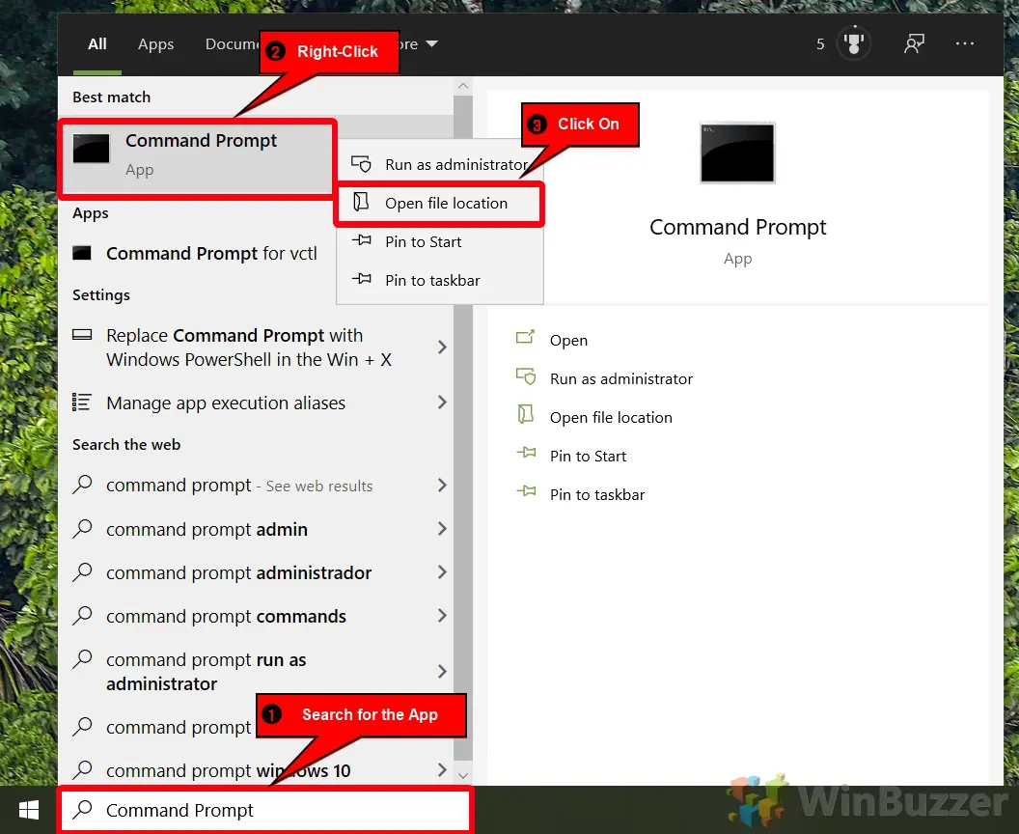The width and height of the screenshot is (1019, 834).
Task: Click Run as administrator in preview pane
Action: 621,379
